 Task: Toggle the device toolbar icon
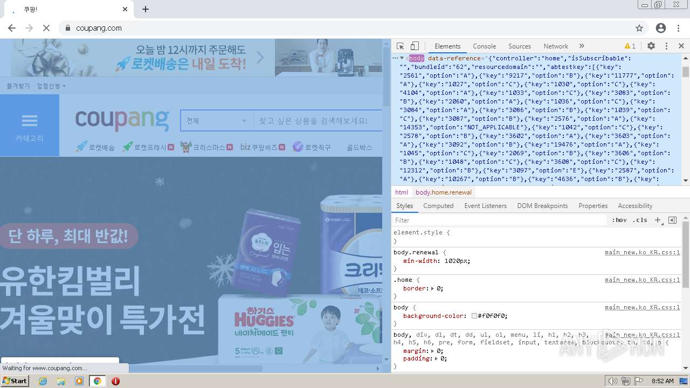pos(415,46)
